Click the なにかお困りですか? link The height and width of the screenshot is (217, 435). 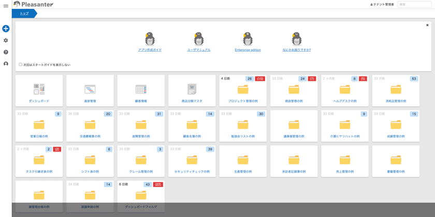click(296, 50)
